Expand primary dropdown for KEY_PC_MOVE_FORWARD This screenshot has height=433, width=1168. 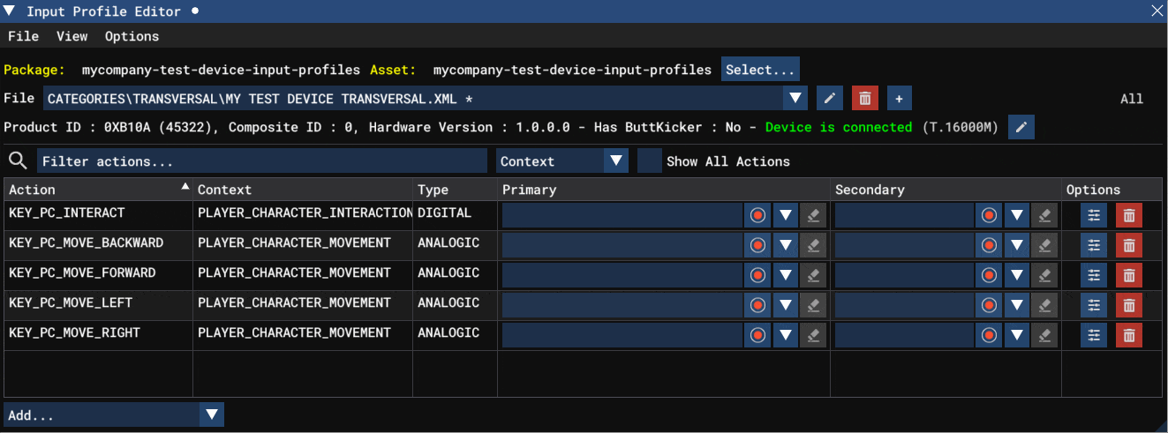(785, 275)
